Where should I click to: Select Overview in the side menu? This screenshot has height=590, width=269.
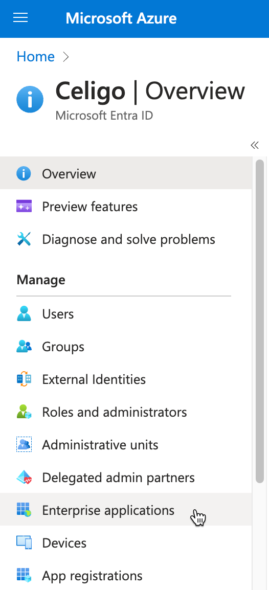coord(126,174)
